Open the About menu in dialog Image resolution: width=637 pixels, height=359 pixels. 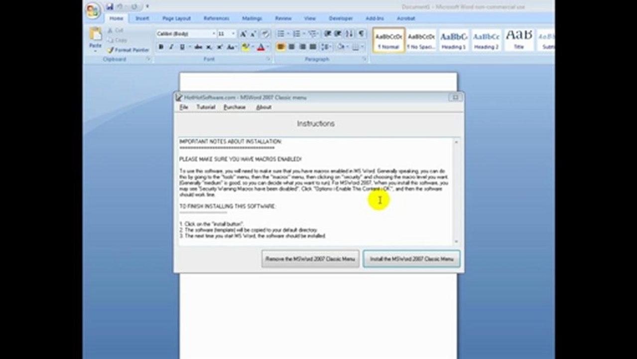(263, 107)
